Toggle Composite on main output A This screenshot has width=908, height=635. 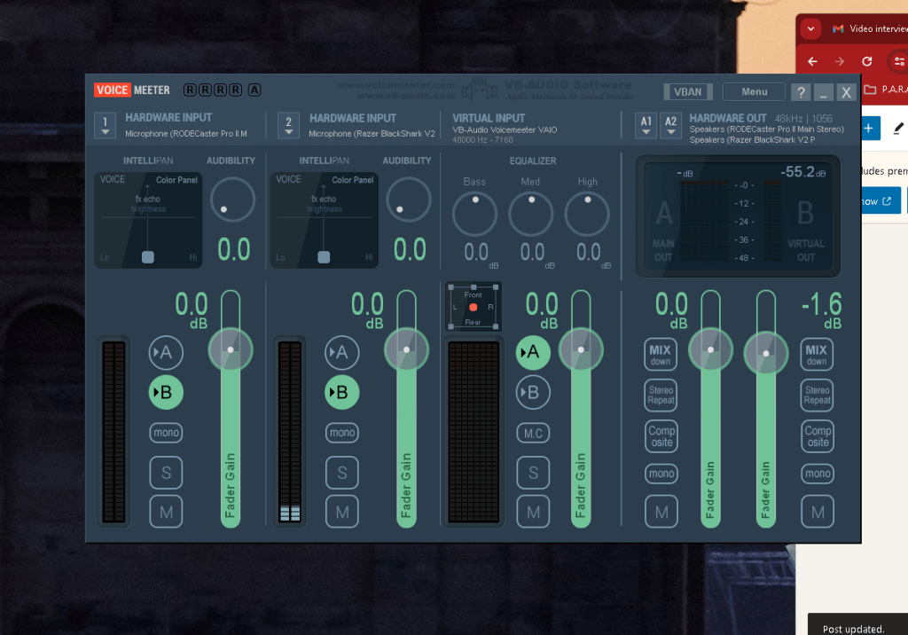pos(661,436)
